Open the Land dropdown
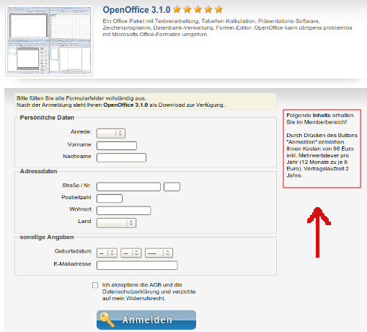The image size is (367, 332). 116,223
